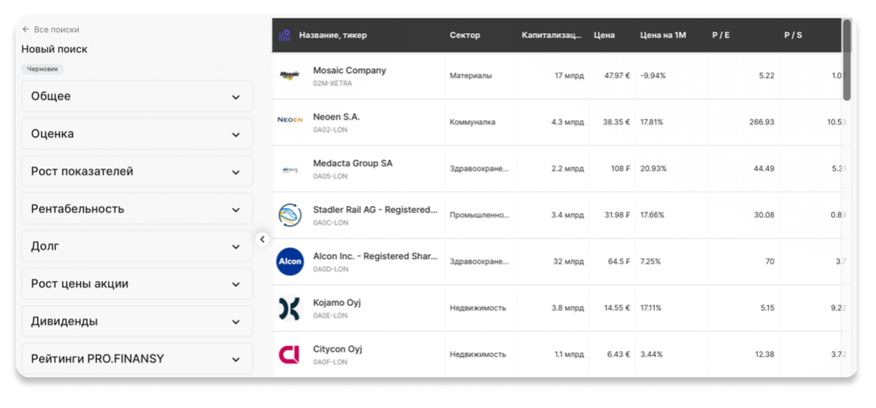Screen dimensions: 876x408
Task: Click the vertical scrollbar thumb of the table
Action: [x=847, y=60]
